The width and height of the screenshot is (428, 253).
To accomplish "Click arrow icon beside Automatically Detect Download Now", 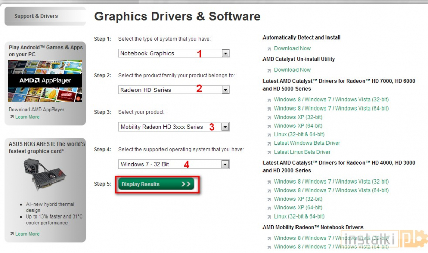I will tap(269, 49).
